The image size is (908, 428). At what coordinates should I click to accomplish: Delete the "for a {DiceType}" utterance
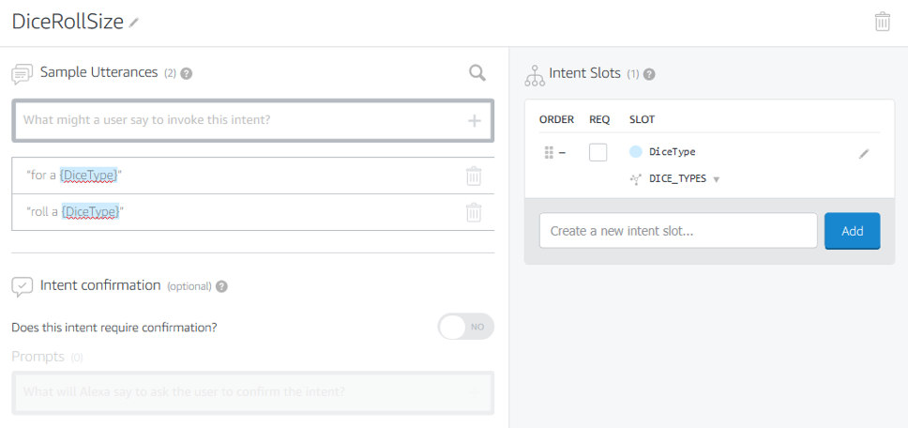[x=474, y=176]
